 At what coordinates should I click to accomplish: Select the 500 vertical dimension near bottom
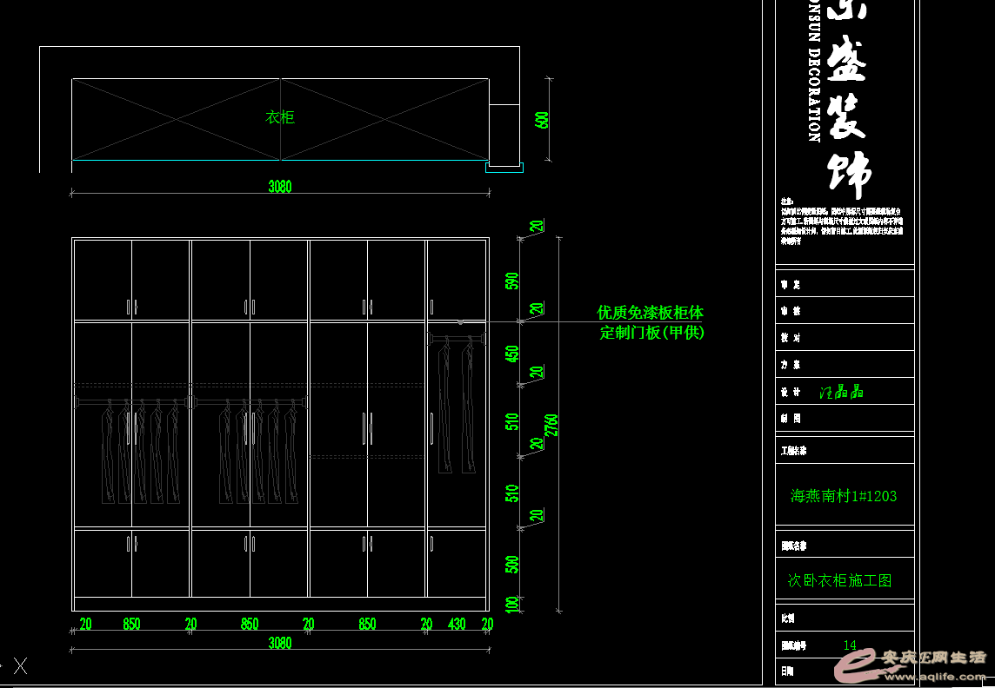[512, 565]
